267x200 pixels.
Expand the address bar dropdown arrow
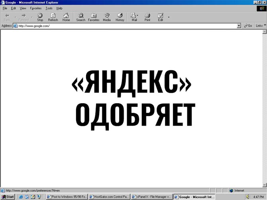tap(239, 25)
